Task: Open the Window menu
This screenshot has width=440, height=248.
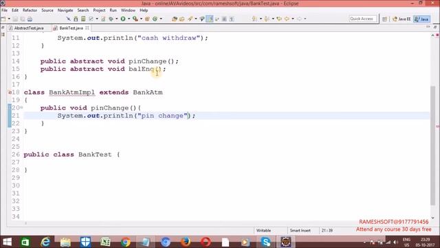Action: click(x=128, y=10)
